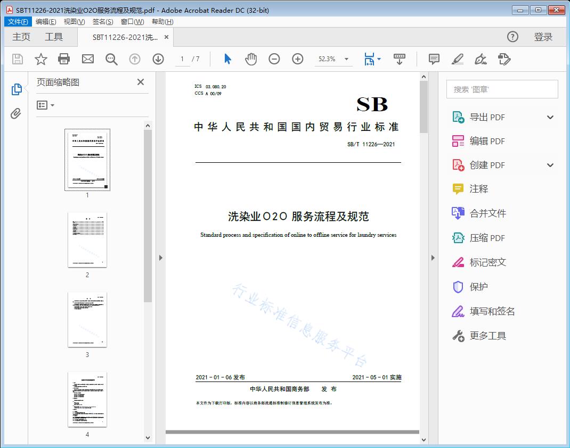Start presentation mode from the toolbar

pos(400,59)
